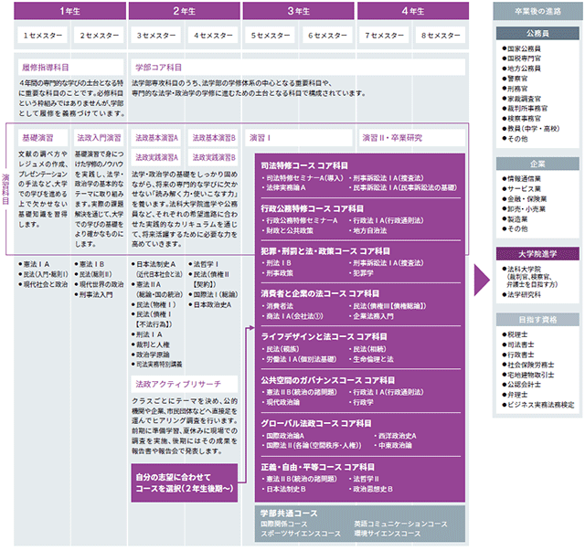
Task: Click the 演習Ⅱ・卒業研究 box
Action: tap(412, 138)
